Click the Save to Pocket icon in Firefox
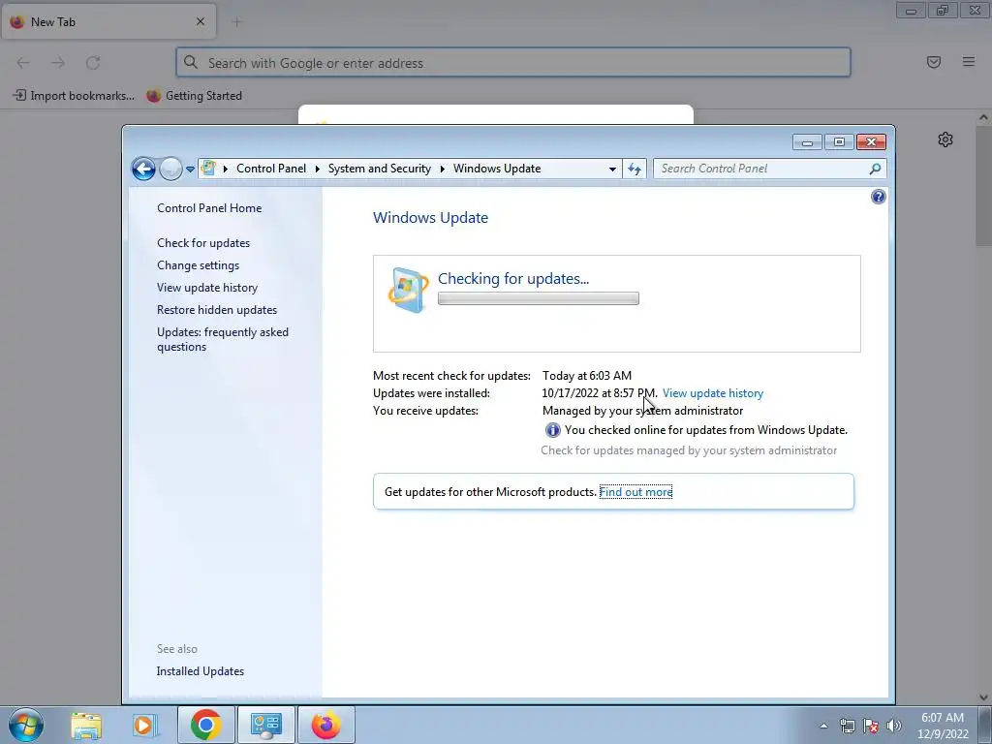The height and width of the screenshot is (744, 992). coord(934,62)
